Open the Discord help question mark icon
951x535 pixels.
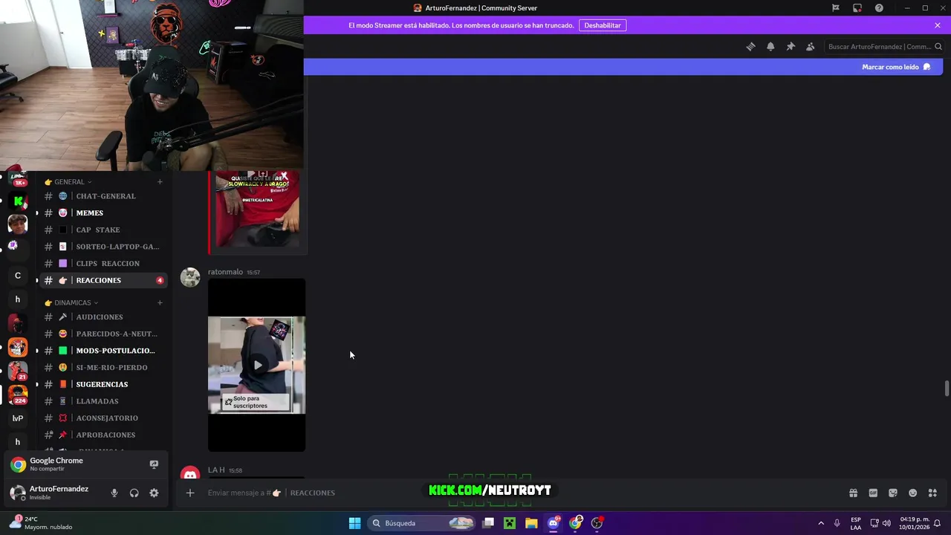point(879,8)
